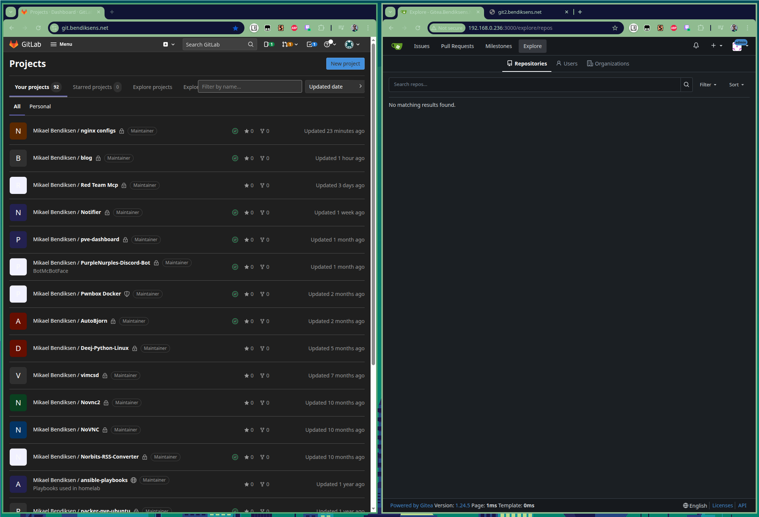Click star count of Red Team Mcp
The width and height of the screenshot is (759, 517).
(x=249, y=185)
